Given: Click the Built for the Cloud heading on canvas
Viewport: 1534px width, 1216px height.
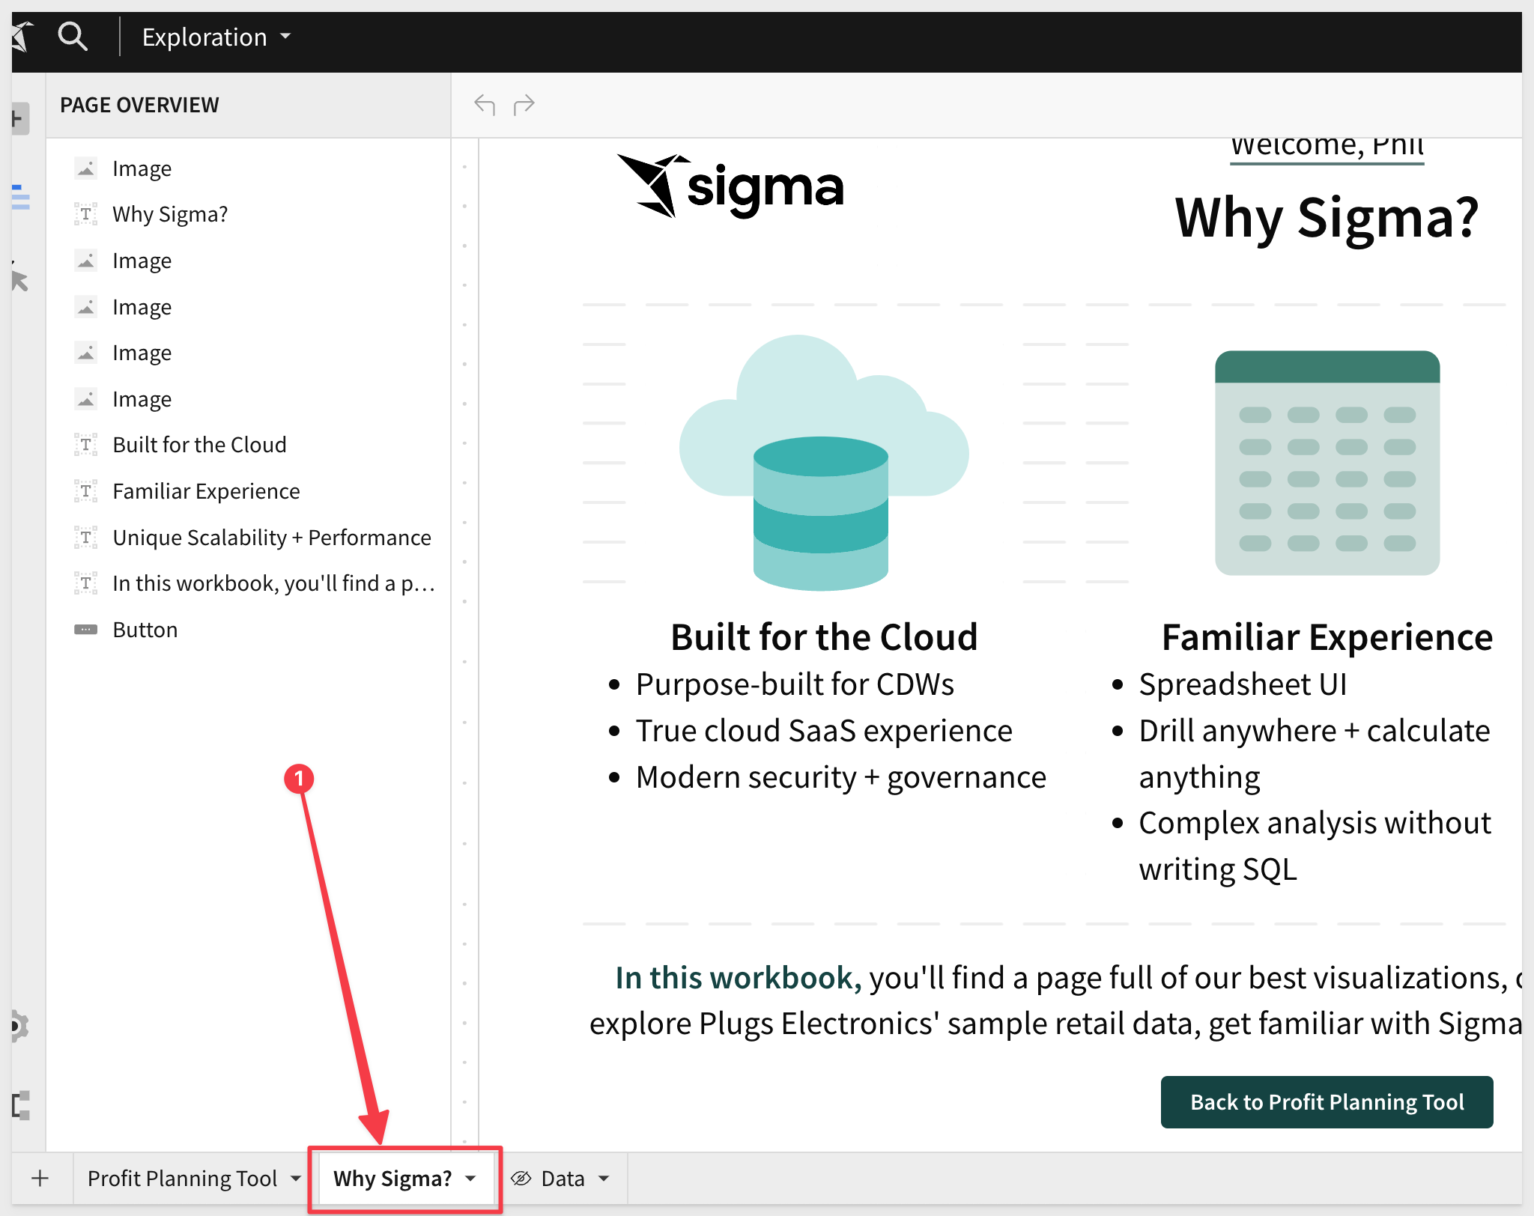Looking at the screenshot, I should tap(824, 637).
